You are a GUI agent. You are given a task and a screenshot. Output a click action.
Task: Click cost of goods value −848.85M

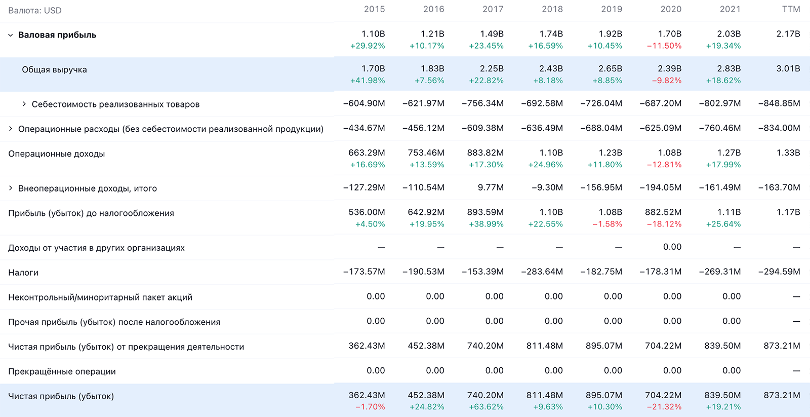pos(779,103)
